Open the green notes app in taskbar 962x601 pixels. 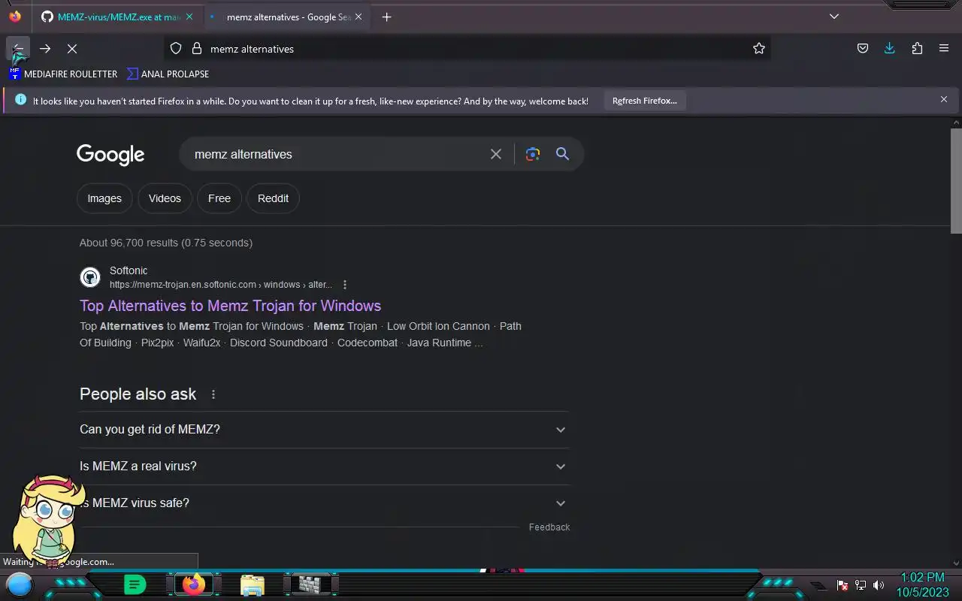[x=135, y=584]
